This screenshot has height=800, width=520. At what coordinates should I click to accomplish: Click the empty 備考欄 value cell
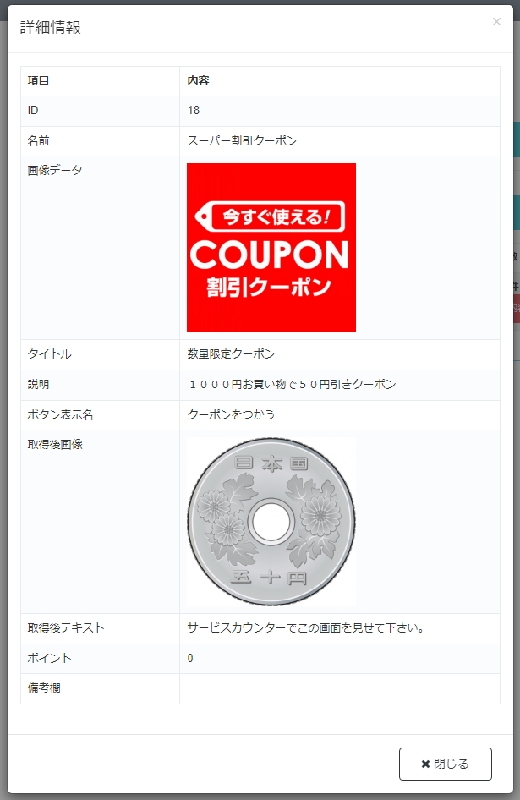(339, 688)
